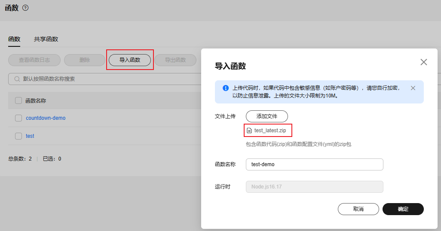Open the countdown-demo function link

pyautogui.click(x=46, y=118)
